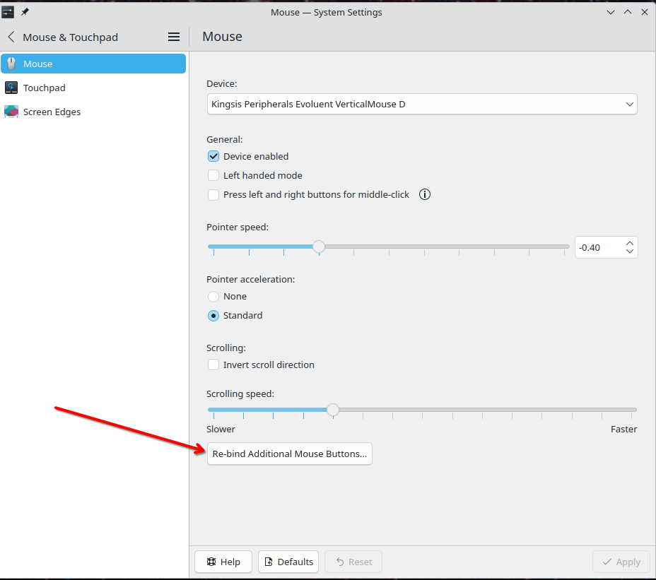The width and height of the screenshot is (656, 580).
Task: Click the pointer speed value field showing -0.40
Action: click(600, 247)
